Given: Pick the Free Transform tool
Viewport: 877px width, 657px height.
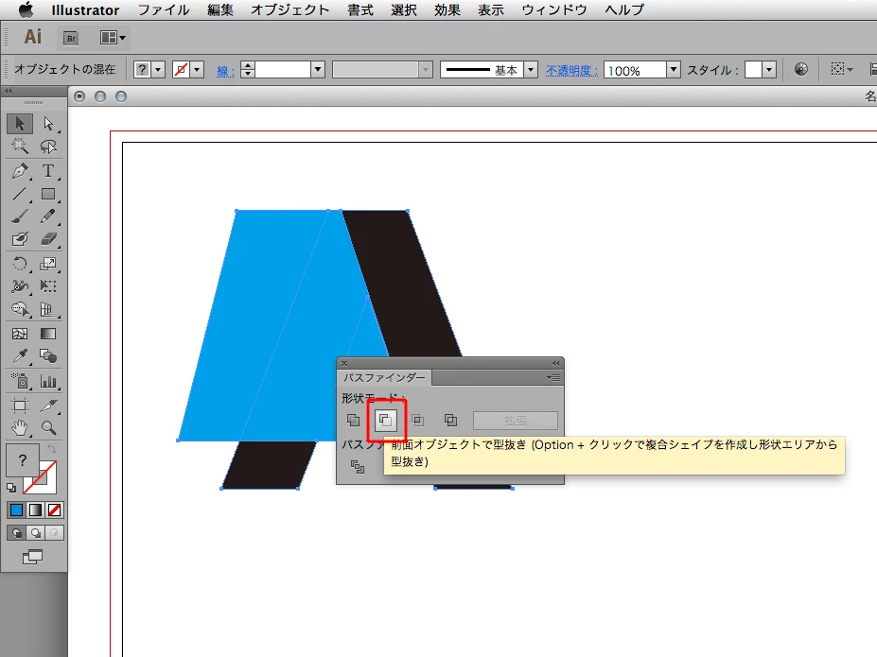Looking at the screenshot, I should coord(48,286).
